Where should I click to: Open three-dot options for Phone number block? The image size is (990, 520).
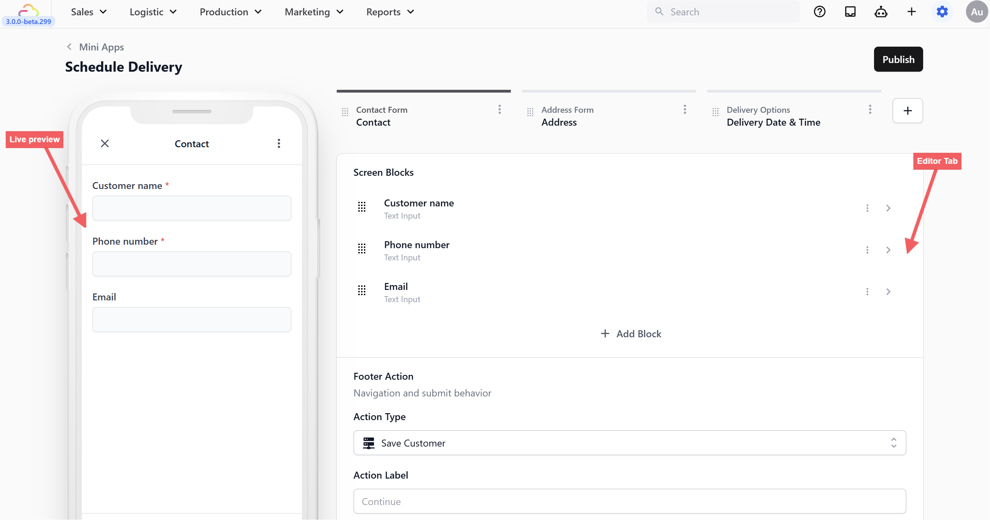coord(867,250)
